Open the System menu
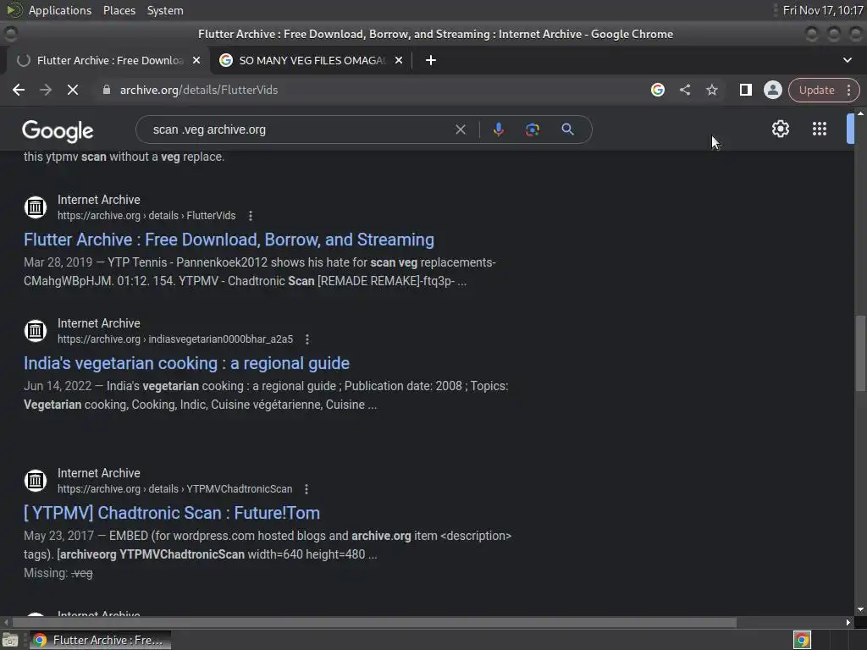867x650 pixels. coord(165,10)
